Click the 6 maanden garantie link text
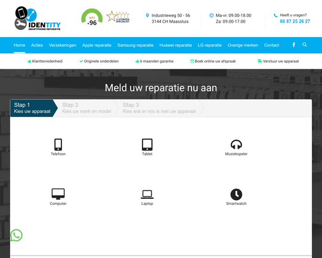This screenshot has height=258, width=322. click(157, 61)
